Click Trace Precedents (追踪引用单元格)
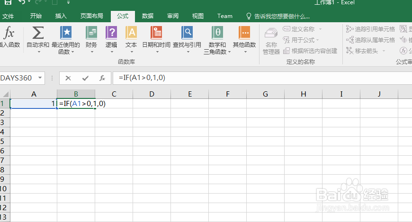412x222 pixels. click(x=370, y=29)
